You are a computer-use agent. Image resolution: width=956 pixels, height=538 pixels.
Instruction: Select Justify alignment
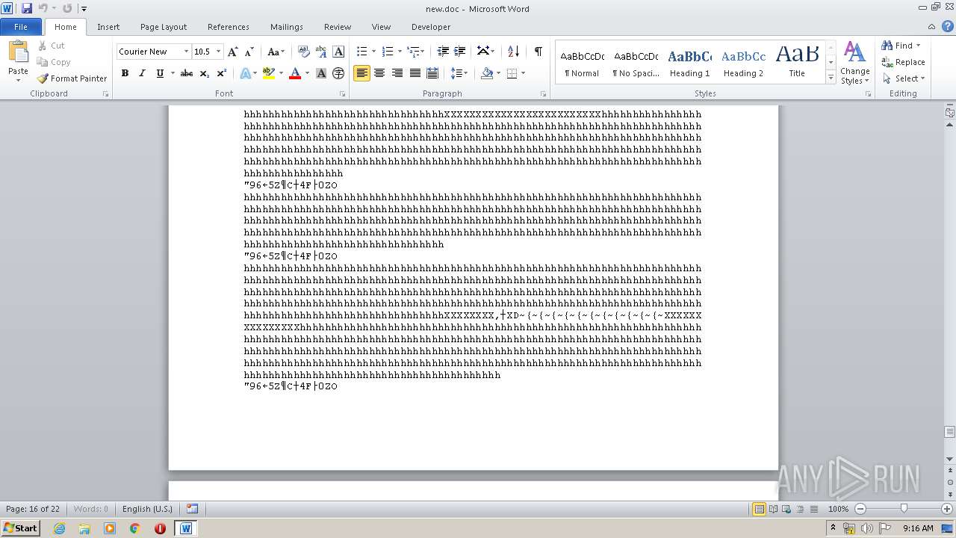tap(415, 73)
